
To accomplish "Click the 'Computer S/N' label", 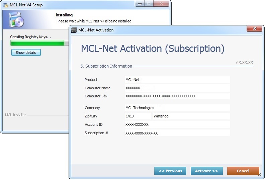I will (x=96, y=96).
